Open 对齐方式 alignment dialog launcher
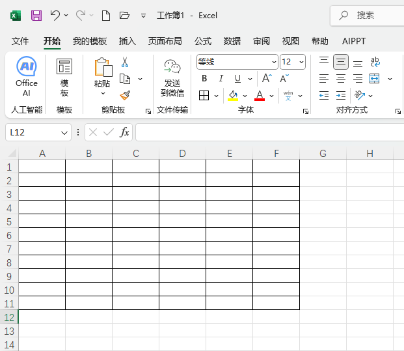 pos(398,111)
